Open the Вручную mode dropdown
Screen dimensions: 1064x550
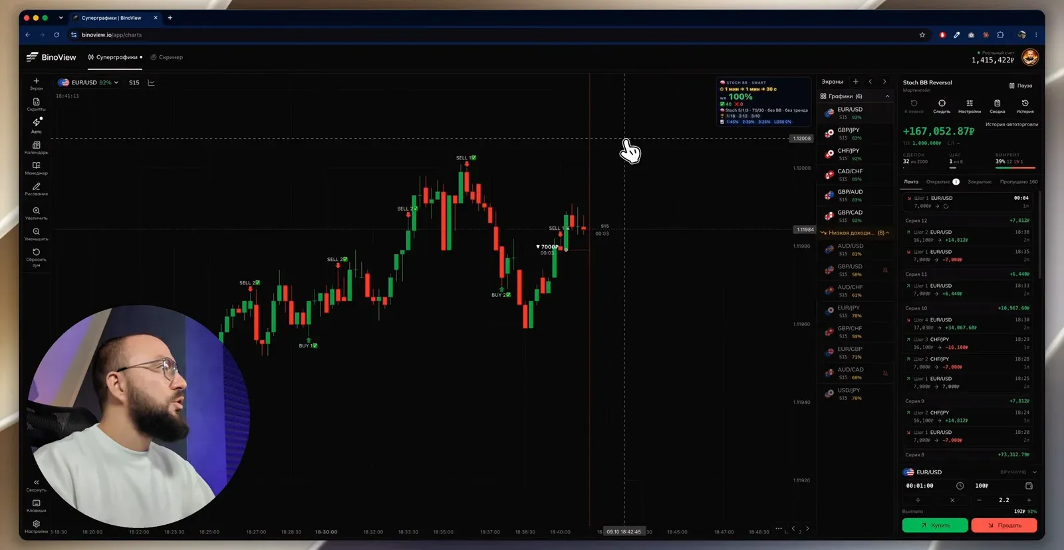coord(1018,472)
